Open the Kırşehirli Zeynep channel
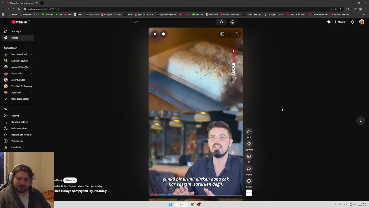The height and width of the screenshot is (208, 369). [x=18, y=61]
